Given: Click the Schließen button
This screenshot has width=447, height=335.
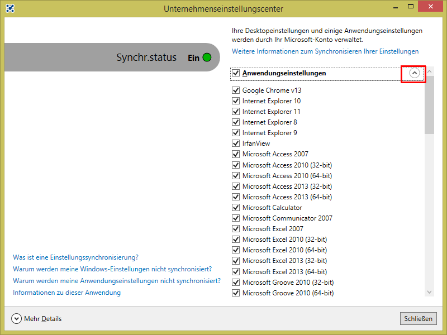Looking at the screenshot, I should (418, 318).
